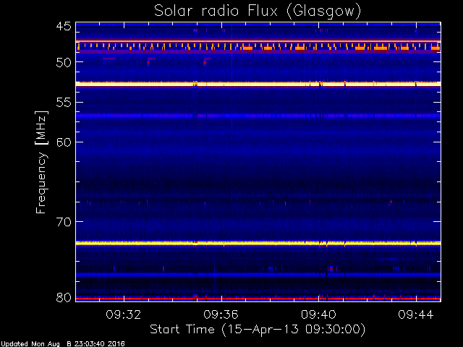Screen dimensions: 463x347
Task: Click the 'Start Time (15-Apr-13 09:30:00)' label
Action: [x=258, y=329]
